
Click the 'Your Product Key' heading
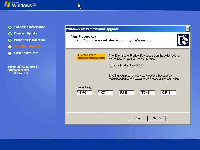pyautogui.click(x=84, y=37)
